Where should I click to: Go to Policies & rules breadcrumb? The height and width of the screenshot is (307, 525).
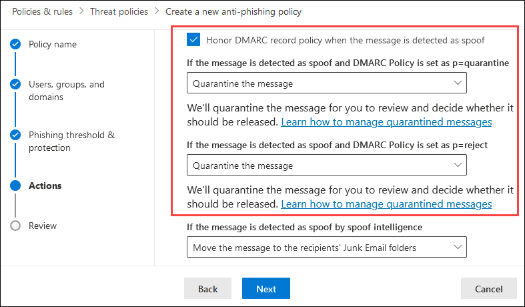point(41,11)
